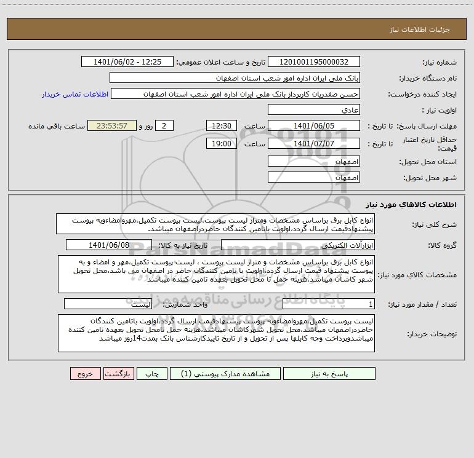Click the شماره نیاز label
The height and width of the screenshot is (458, 474).
(440, 63)
